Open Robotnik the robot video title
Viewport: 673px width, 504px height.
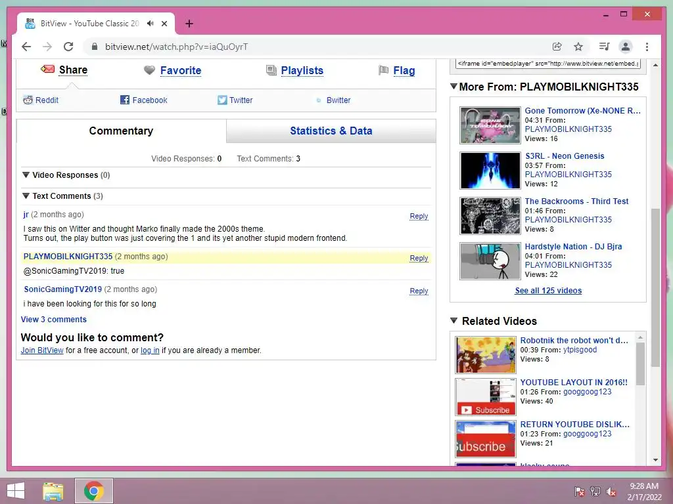coord(574,341)
